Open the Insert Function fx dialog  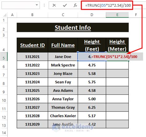75,5
